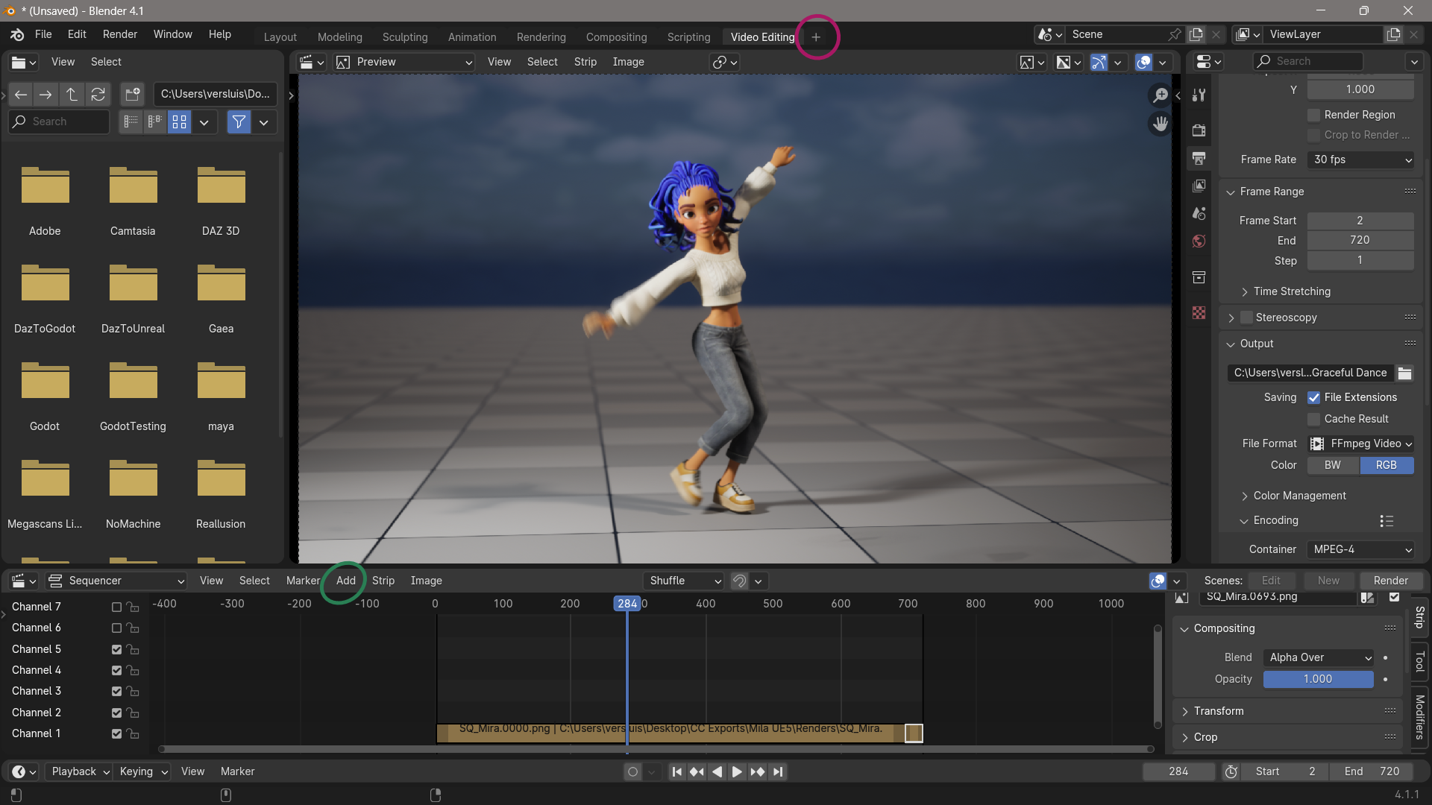Uncheck the File Extensions checkbox
1432x805 pixels.
[x=1313, y=397]
